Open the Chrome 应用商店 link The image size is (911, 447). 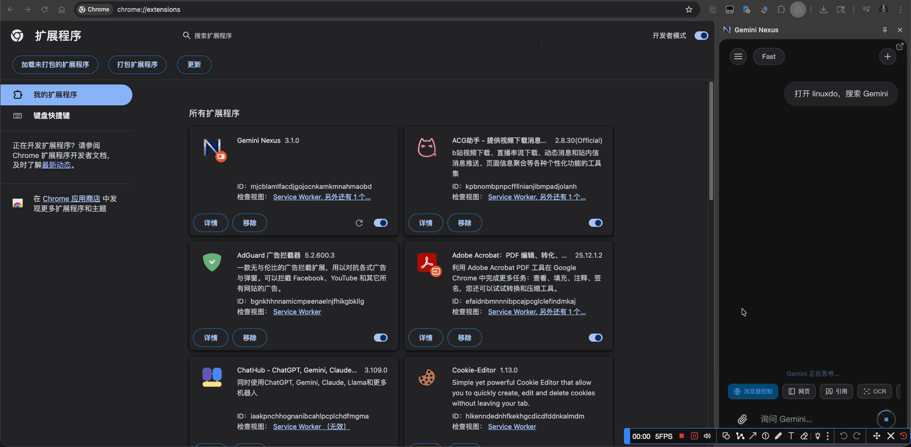72,199
